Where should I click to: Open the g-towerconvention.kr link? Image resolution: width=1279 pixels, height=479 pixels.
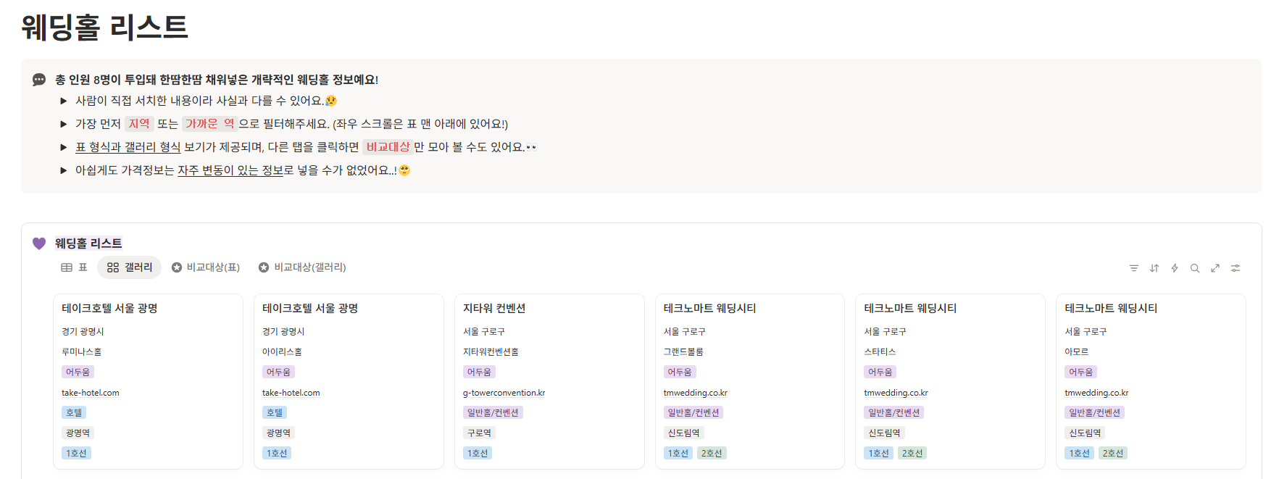point(504,393)
